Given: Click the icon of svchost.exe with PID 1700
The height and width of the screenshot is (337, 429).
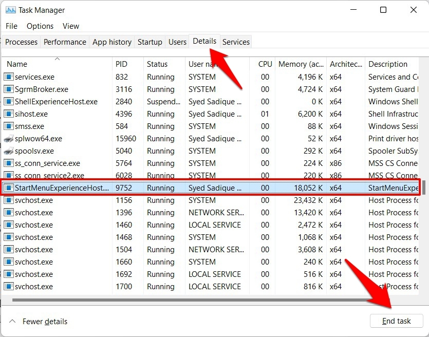Looking at the screenshot, I should tap(9, 286).
